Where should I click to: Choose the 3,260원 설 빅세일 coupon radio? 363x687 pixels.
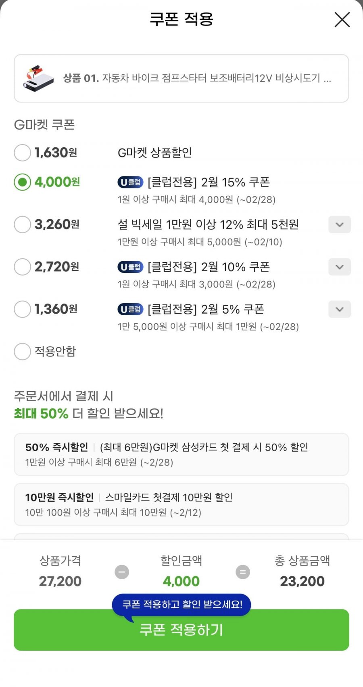pos(23,224)
